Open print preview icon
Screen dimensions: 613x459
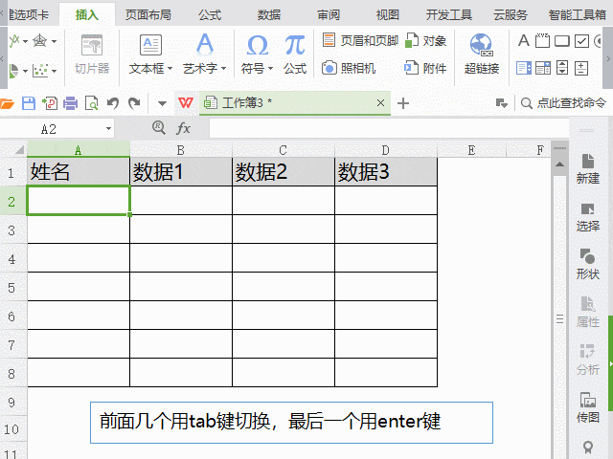(x=92, y=103)
